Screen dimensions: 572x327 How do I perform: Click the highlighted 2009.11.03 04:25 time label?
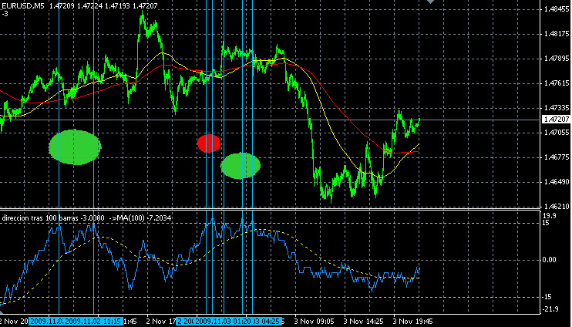[x=264, y=321]
